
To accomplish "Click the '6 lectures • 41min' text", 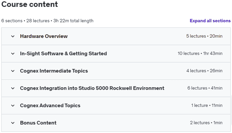I will tap(205, 88).
